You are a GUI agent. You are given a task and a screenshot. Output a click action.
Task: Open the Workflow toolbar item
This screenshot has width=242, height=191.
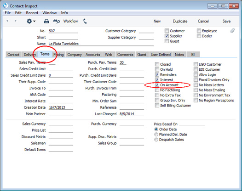[70, 21]
